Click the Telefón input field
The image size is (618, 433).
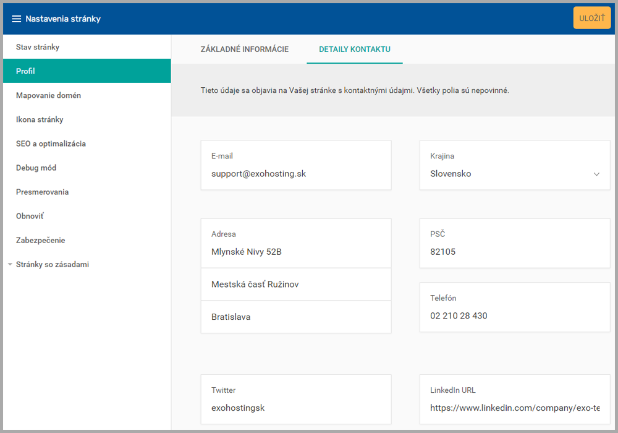(x=514, y=315)
